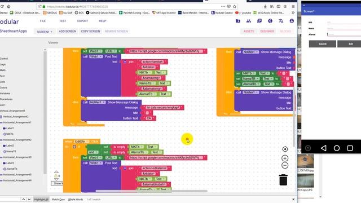Click the workspace horizontal scrollbar
Screen dimensions: 361x203
(151, 191)
